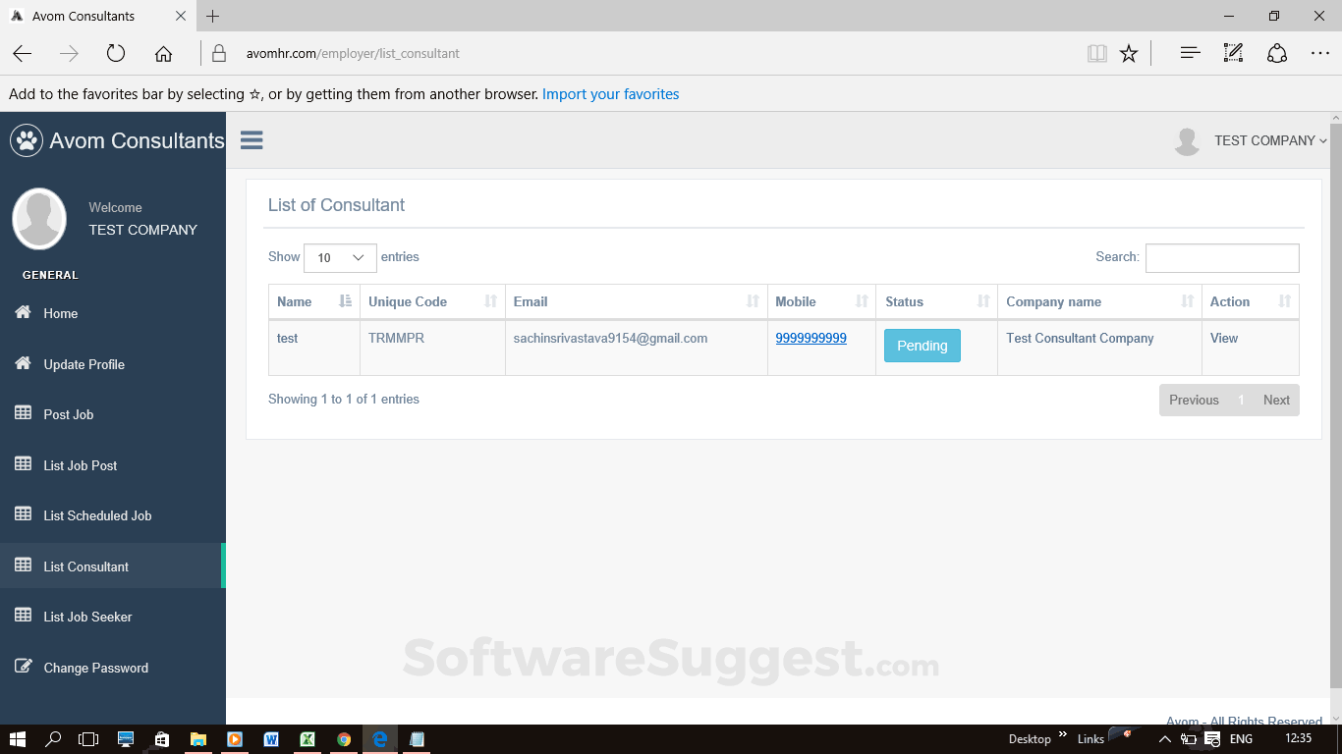The height and width of the screenshot is (754, 1342).
Task: Click the Import your favorites link
Action: (610, 93)
